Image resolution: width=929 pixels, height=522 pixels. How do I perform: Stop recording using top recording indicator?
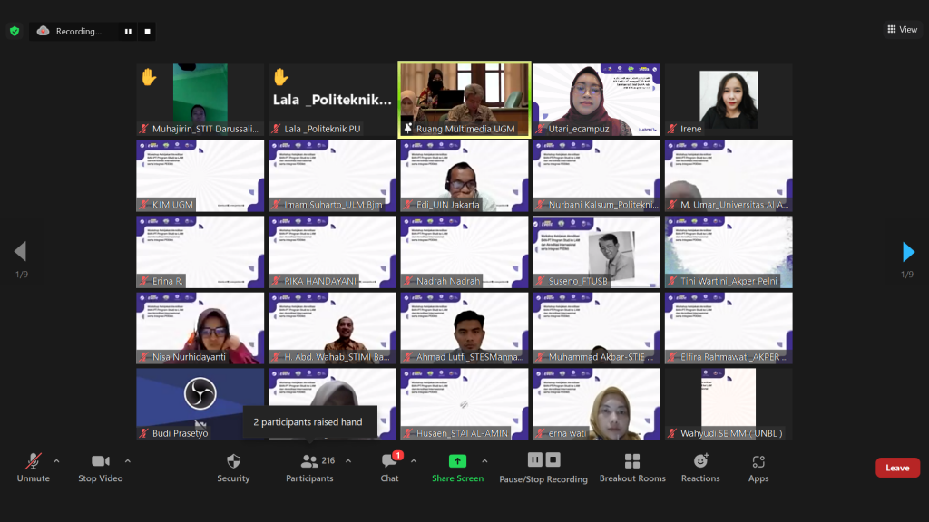(148, 32)
